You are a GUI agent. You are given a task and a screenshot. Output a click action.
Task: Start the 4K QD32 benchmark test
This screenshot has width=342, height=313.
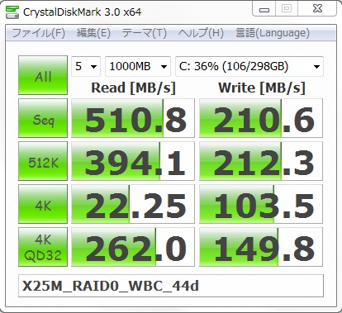pyautogui.click(x=43, y=247)
